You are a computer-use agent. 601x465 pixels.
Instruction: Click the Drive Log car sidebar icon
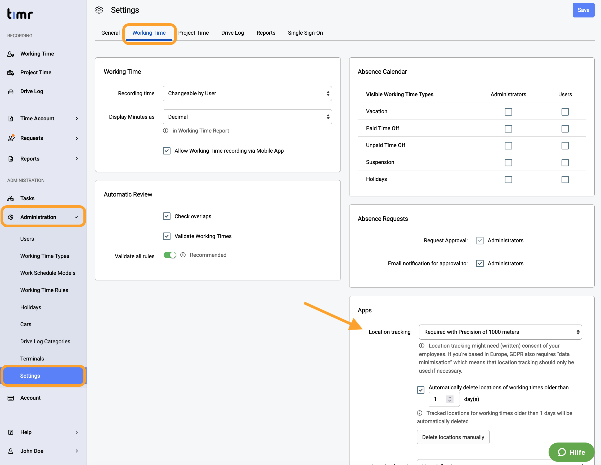pyautogui.click(x=11, y=91)
